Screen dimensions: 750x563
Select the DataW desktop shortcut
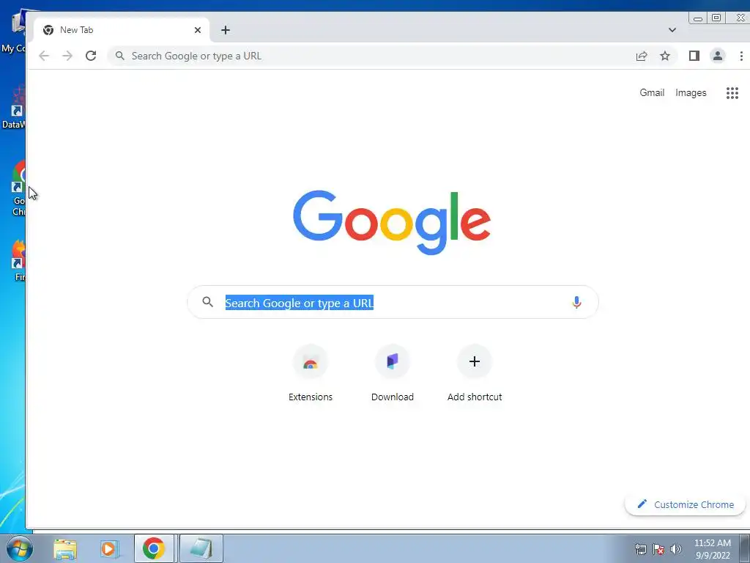point(13,108)
